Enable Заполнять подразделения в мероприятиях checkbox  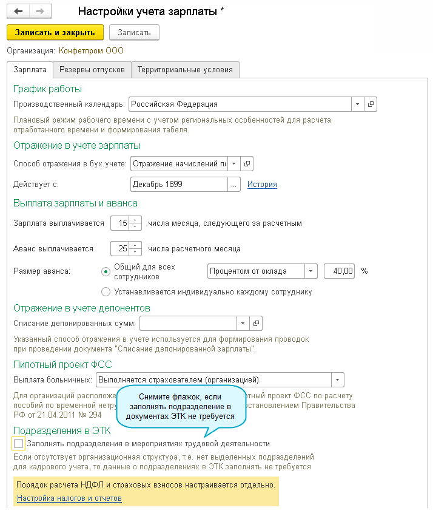pos(18,444)
